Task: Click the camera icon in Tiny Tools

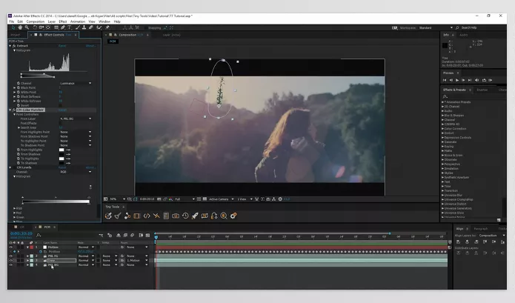Action: point(176,216)
